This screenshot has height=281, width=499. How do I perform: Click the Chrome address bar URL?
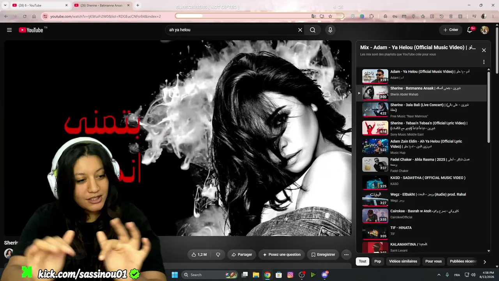click(x=105, y=16)
